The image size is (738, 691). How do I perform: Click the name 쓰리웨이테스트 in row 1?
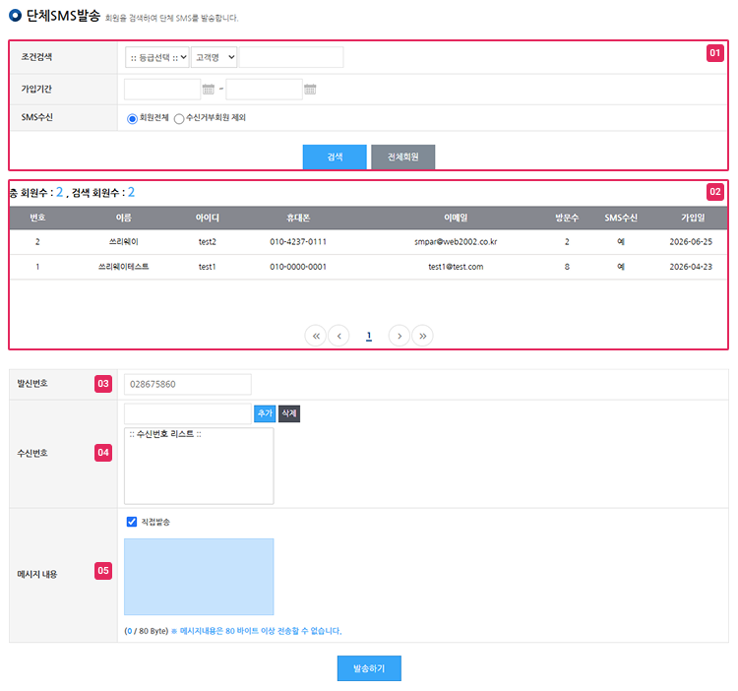(x=123, y=267)
